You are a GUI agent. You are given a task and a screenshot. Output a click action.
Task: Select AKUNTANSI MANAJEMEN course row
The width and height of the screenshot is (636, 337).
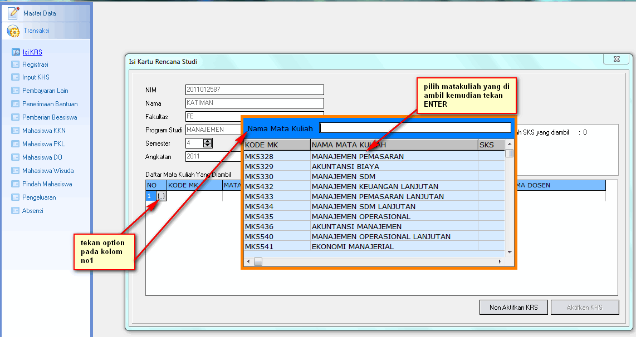coord(374,226)
